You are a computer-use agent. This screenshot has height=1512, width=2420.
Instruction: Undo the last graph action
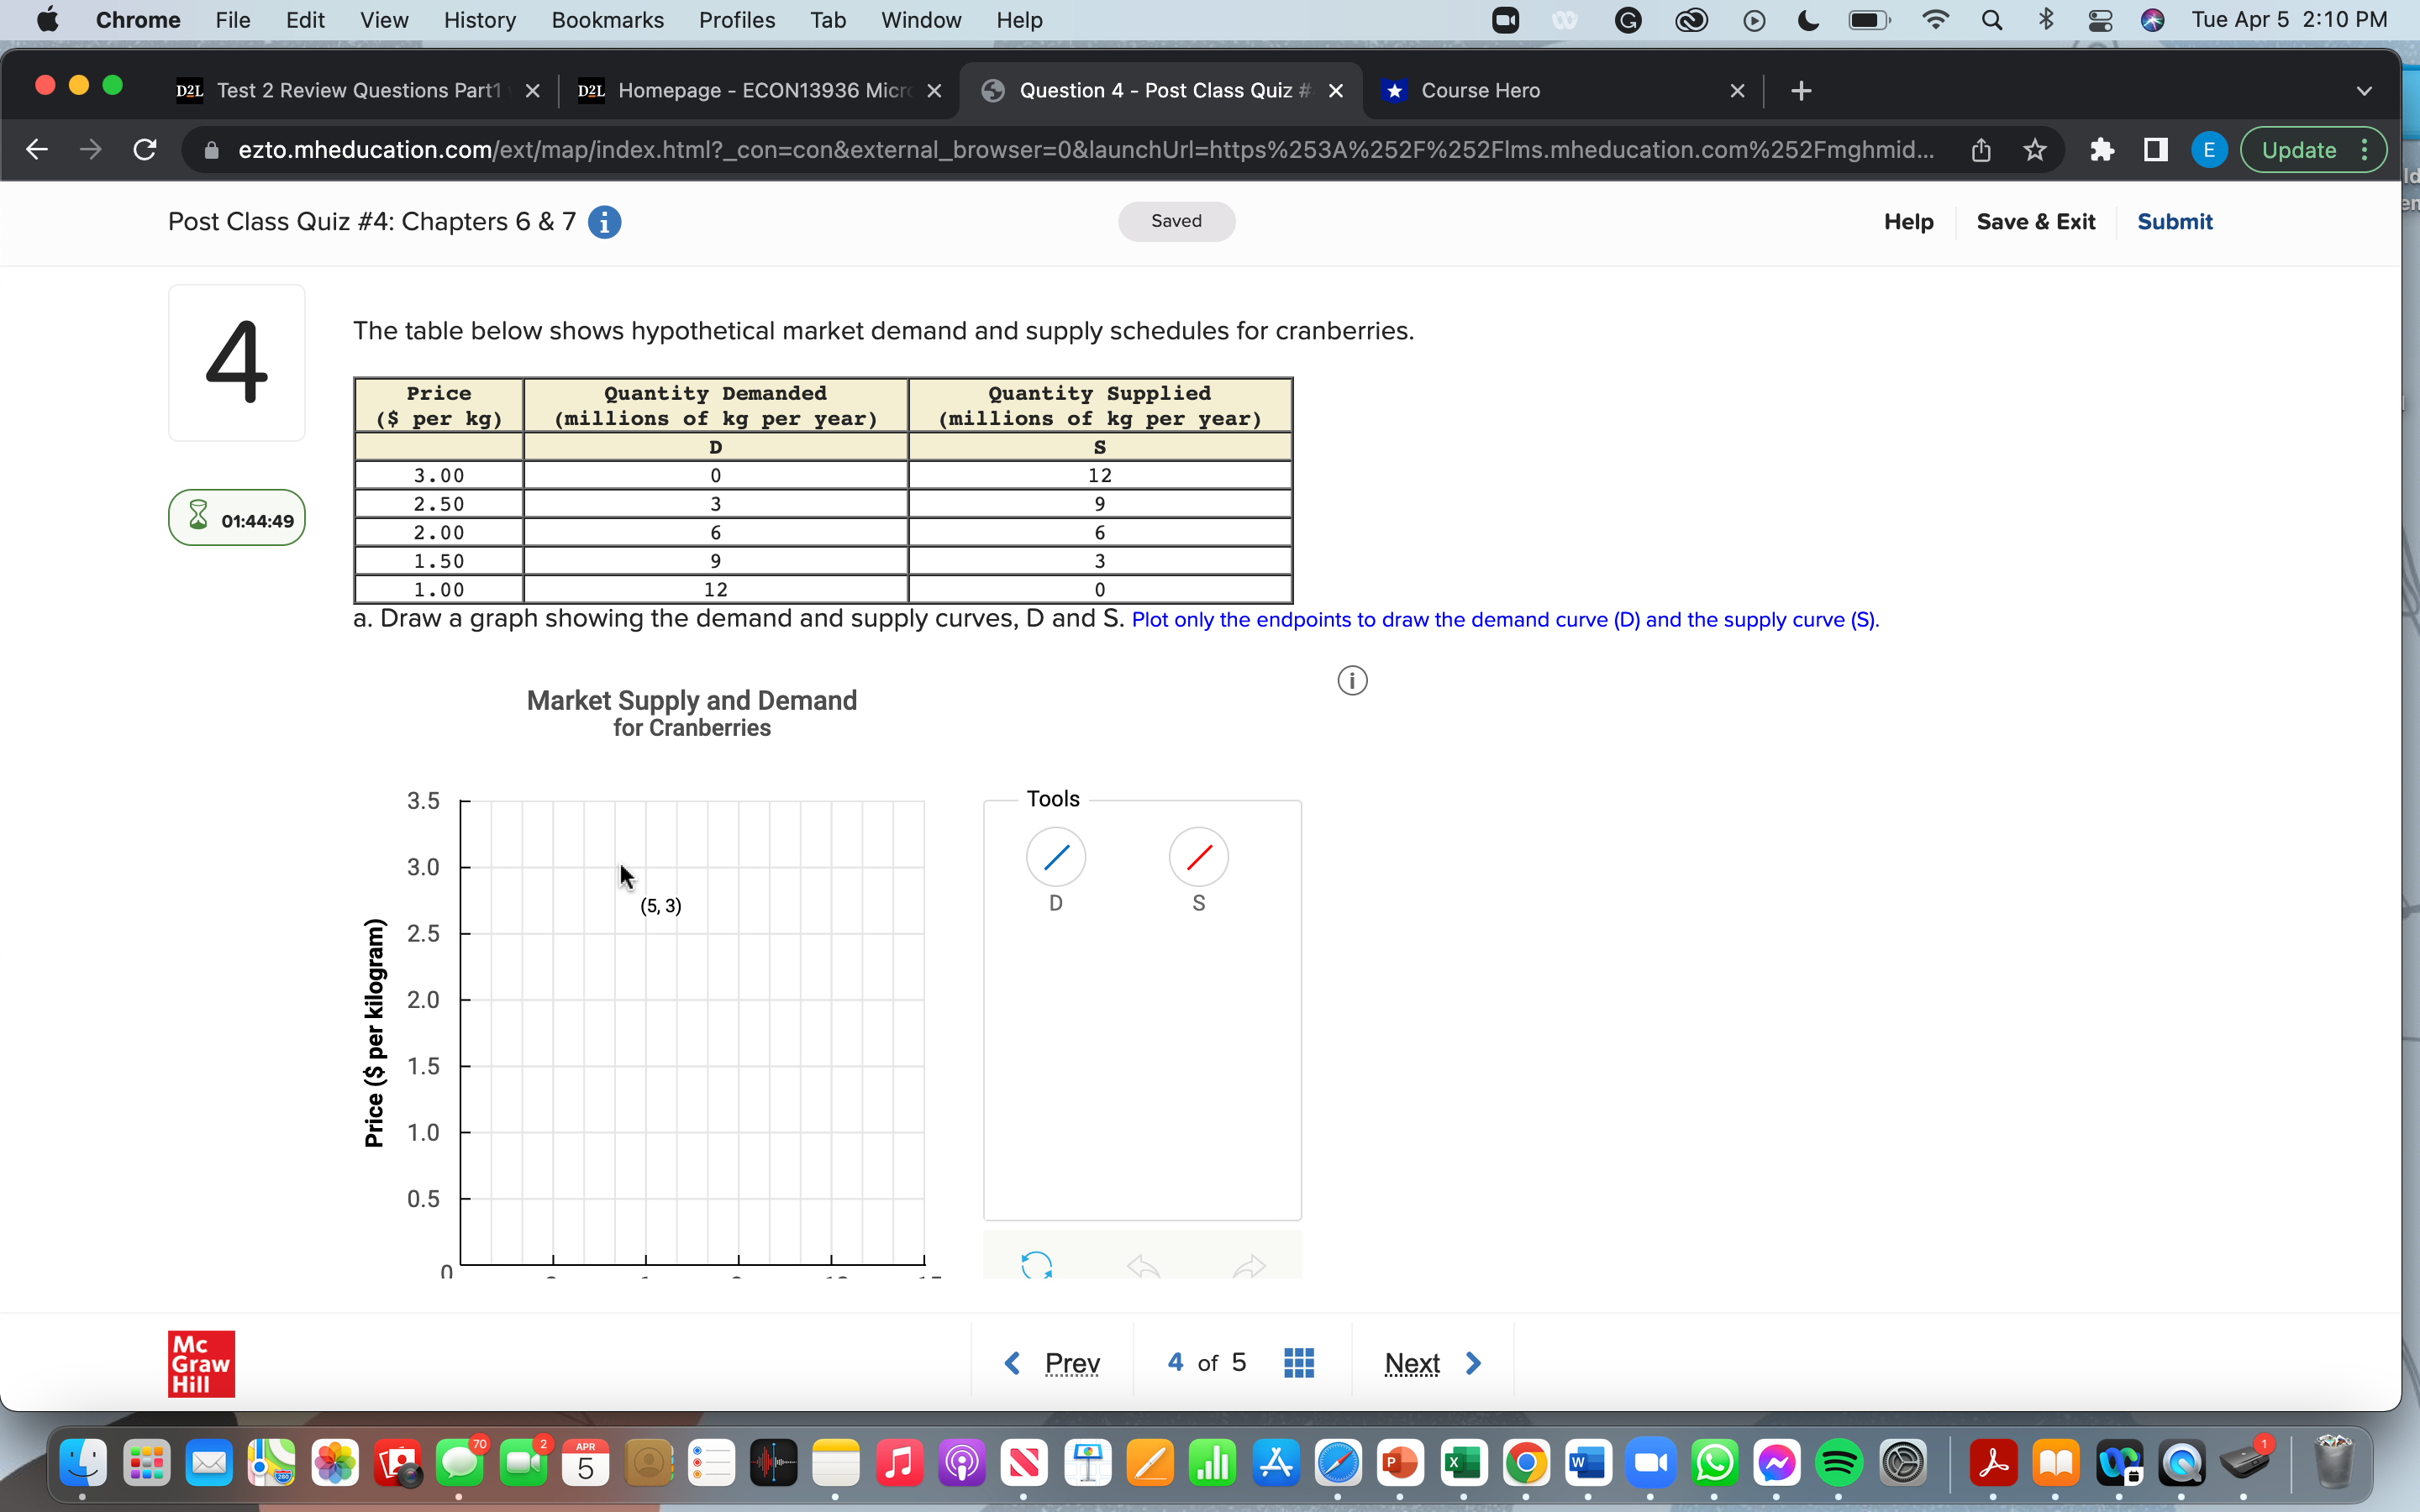(1143, 1264)
